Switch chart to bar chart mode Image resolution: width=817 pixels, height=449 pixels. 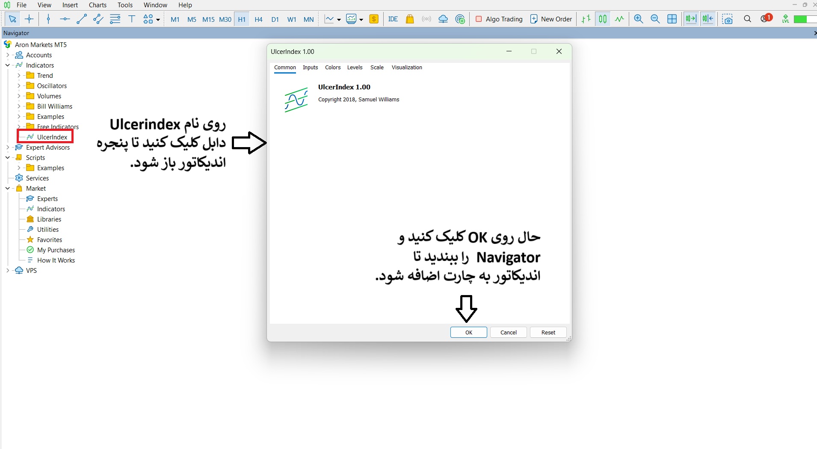coord(586,19)
